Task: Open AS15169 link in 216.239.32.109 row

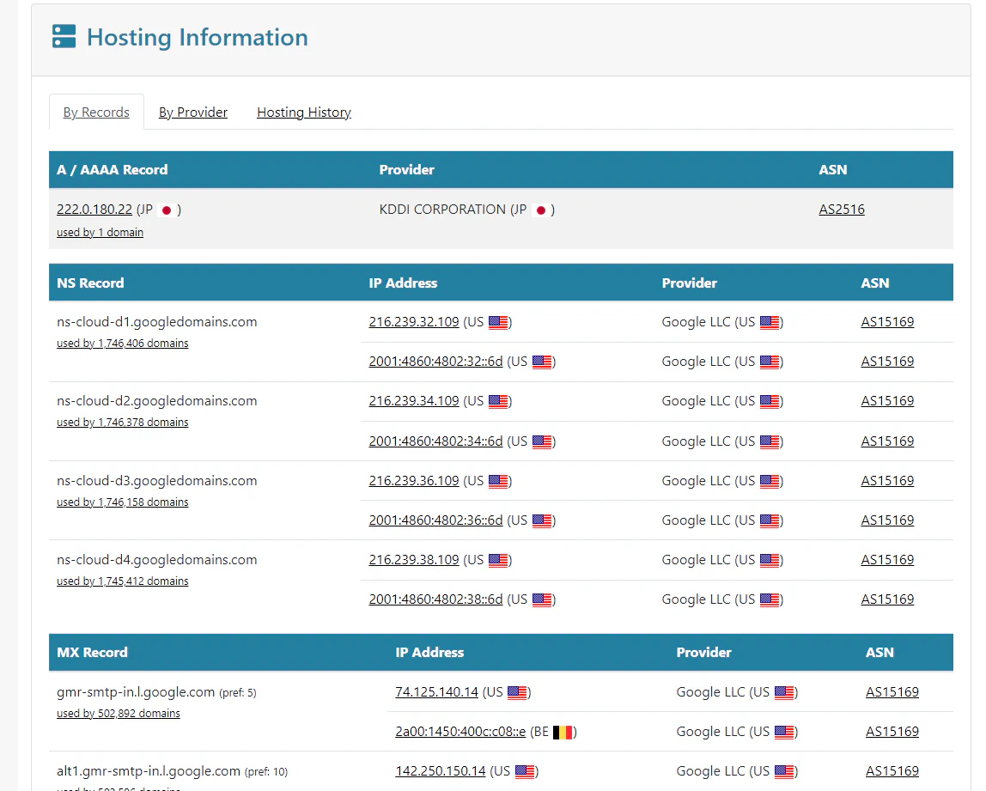Action: click(887, 322)
